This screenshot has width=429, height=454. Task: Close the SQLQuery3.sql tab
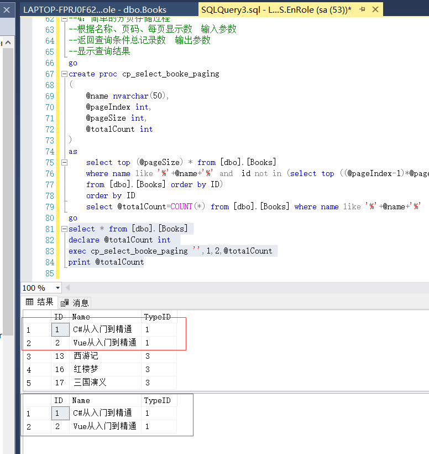[375, 9]
